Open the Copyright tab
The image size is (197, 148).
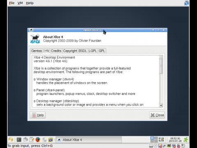(70, 51)
